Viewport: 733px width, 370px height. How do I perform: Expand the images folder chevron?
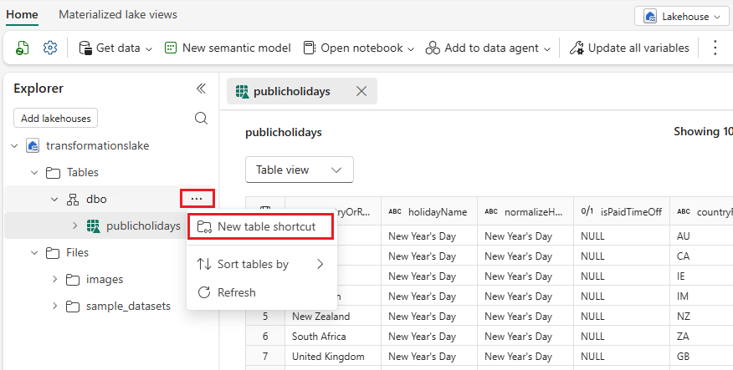click(54, 280)
